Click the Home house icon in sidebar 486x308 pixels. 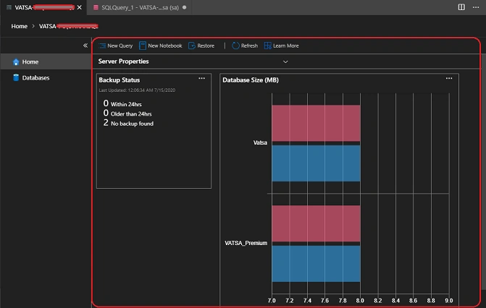pyautogui.click(x=16, y=62)
